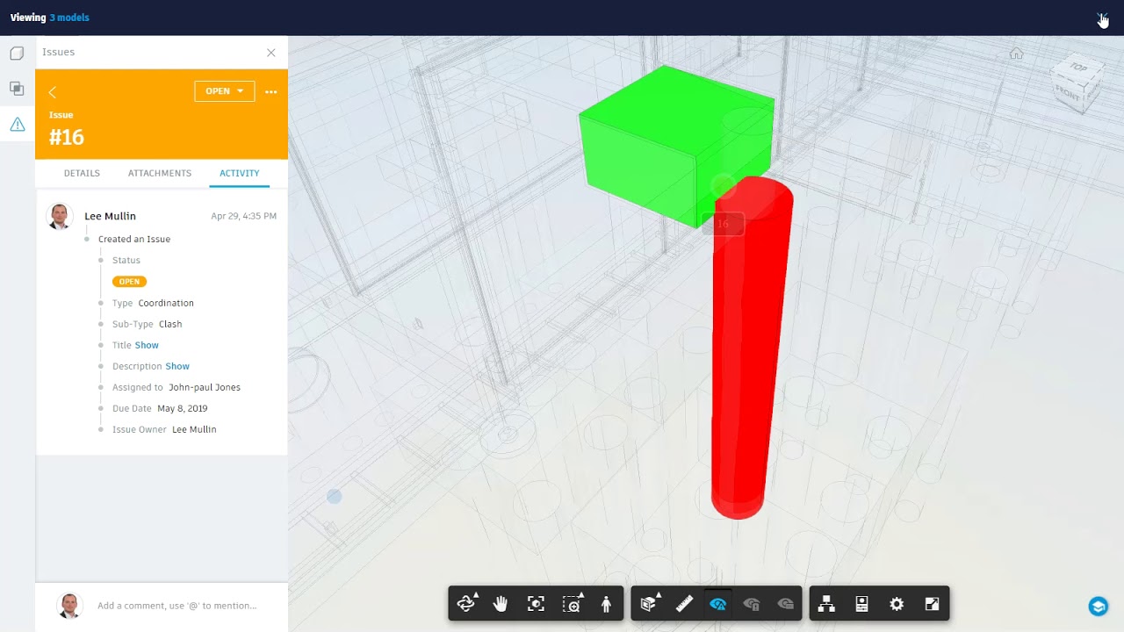This screenshot has width=1124, height=632.
Task: Open the Models panel in sidebar
Action: [x=17, y=54]
